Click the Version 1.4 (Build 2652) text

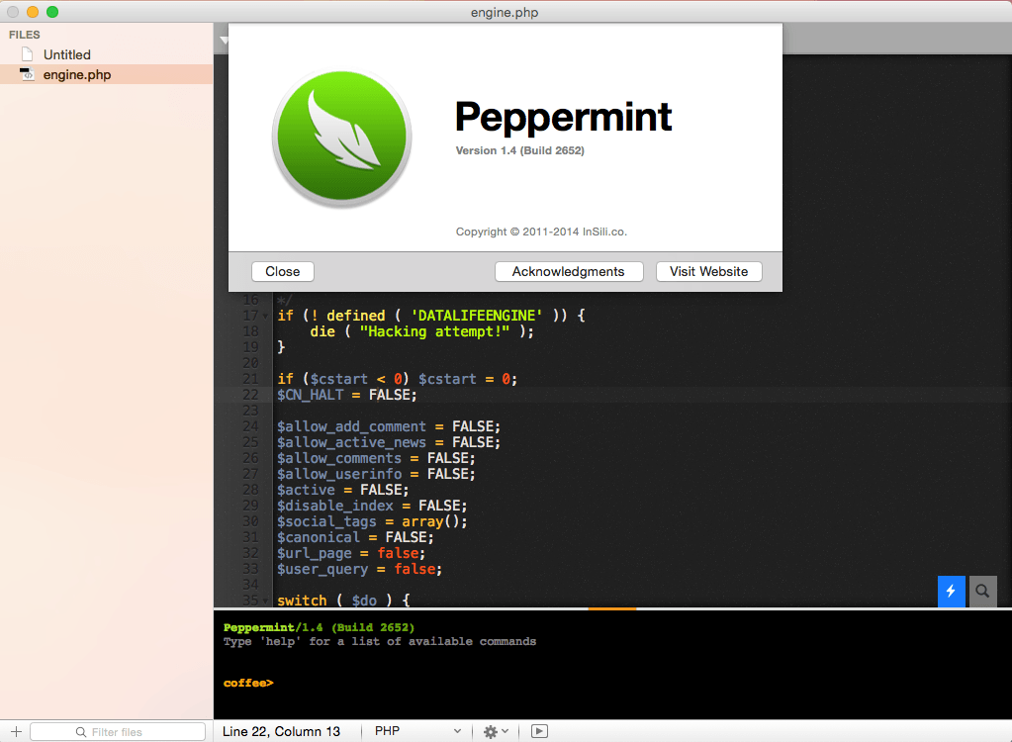tap(520, 150)
